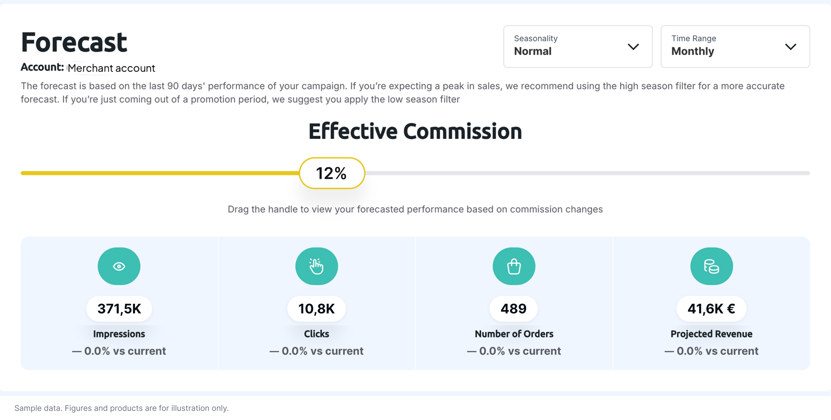Click the Number of Orders label

[x=514, y=334]
